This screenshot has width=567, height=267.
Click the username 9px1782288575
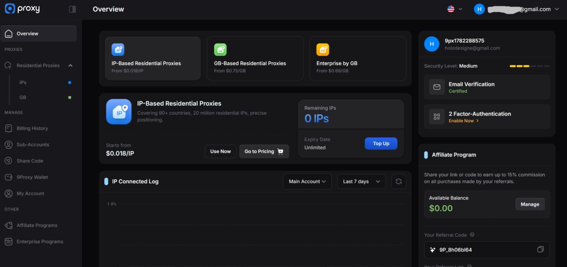point(464,41)
